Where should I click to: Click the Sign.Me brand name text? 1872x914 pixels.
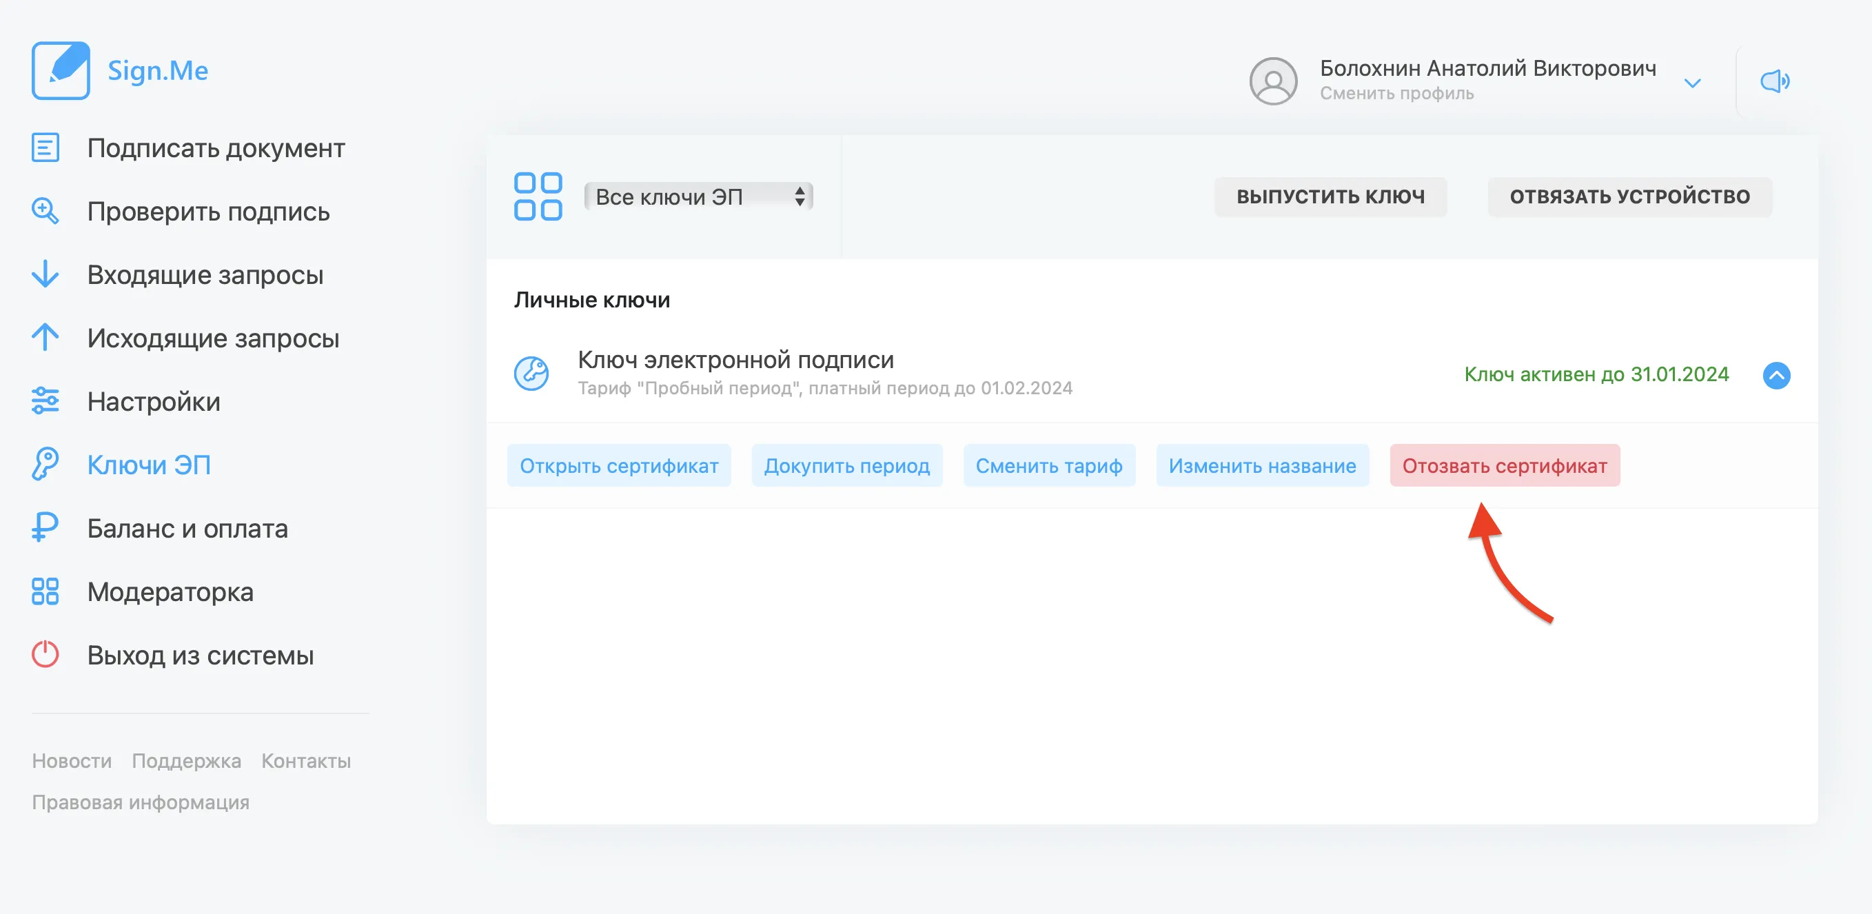coord(158,70)
